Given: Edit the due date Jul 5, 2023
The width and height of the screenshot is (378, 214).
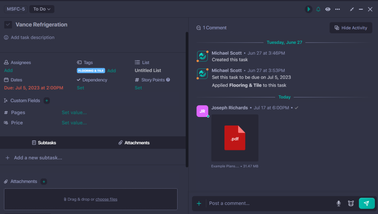Looking at the screenshot, I should tap(34, 88).
